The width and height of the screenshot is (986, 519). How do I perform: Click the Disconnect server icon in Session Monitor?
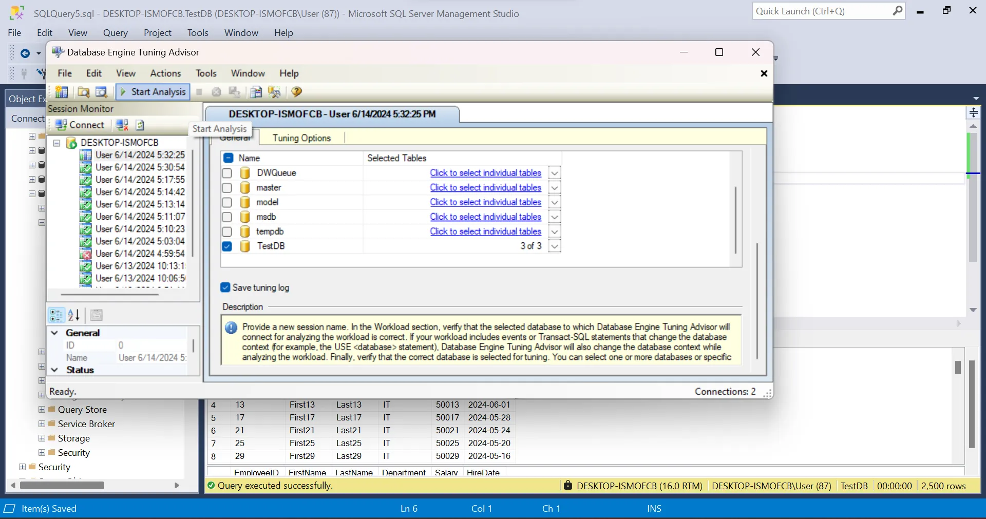point(122,125)
